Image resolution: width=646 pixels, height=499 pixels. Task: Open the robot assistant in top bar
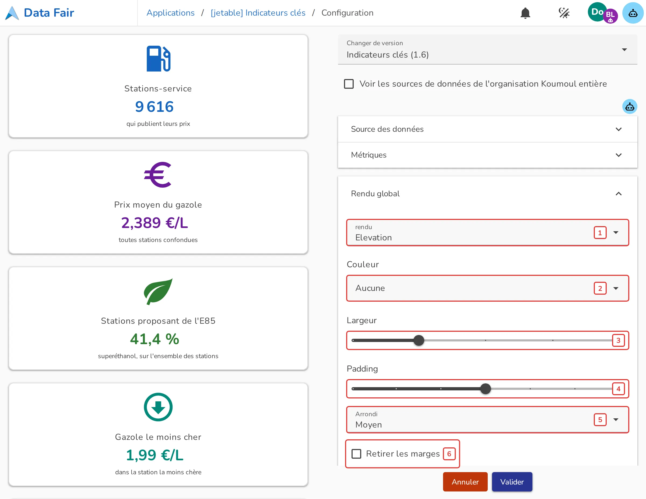[633, 13]
